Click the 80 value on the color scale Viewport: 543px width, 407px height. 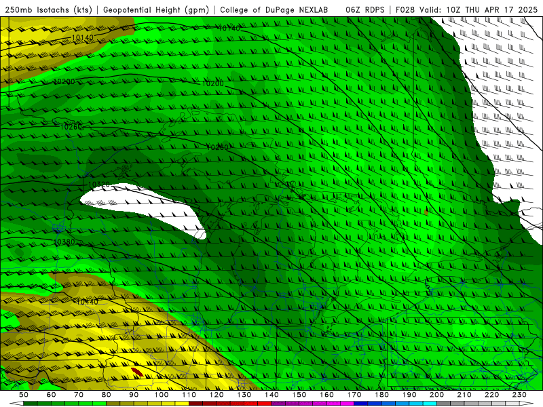click(x=107, y=395)
